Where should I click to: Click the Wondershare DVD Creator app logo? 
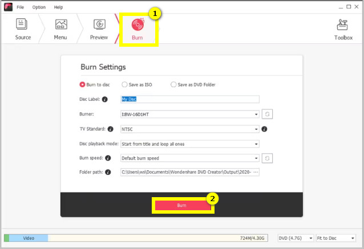pyautogui.click(x=8, y=7)
